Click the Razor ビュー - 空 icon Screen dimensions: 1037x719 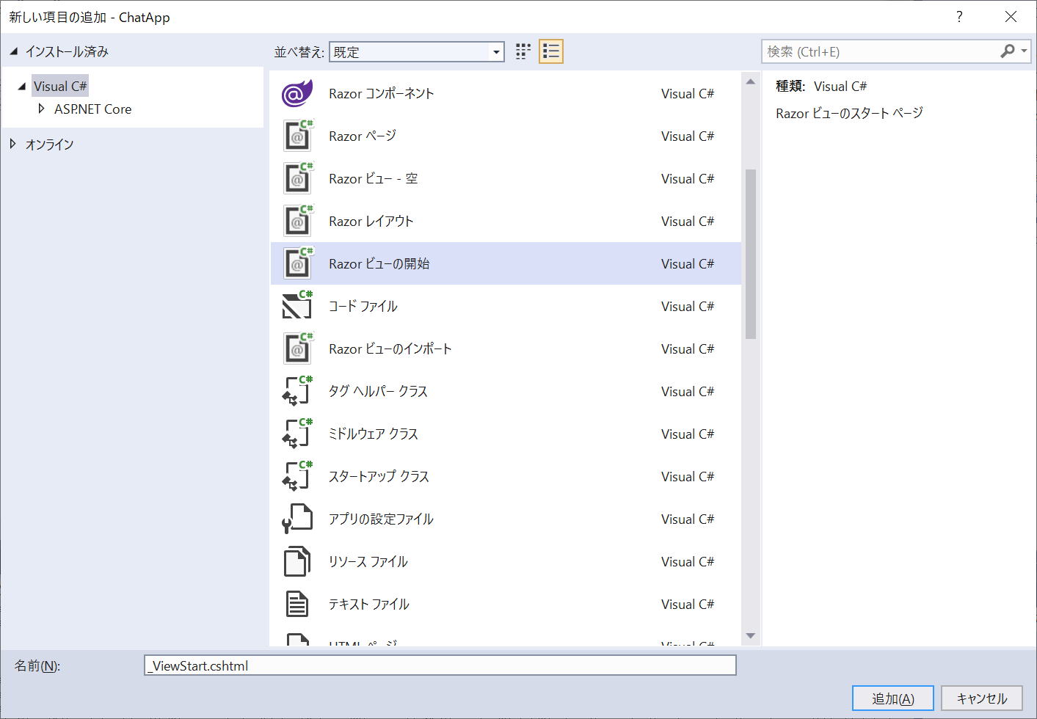coord(297,178)
